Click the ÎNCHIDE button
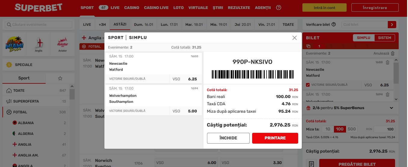The image size is (408, 167). 228,138
